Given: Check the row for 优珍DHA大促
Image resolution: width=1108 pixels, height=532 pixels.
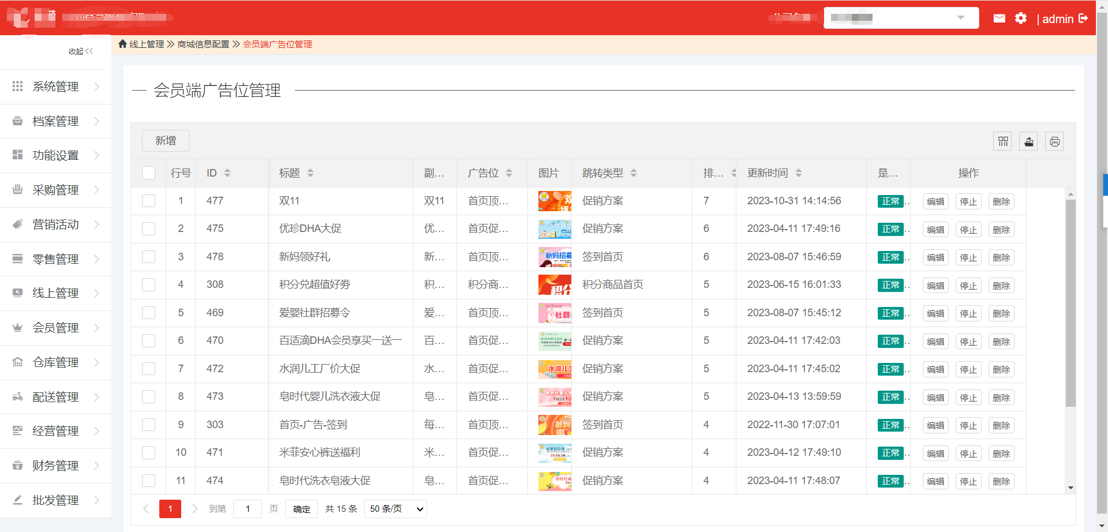Looking at the screenshot, I should (149, 228).
